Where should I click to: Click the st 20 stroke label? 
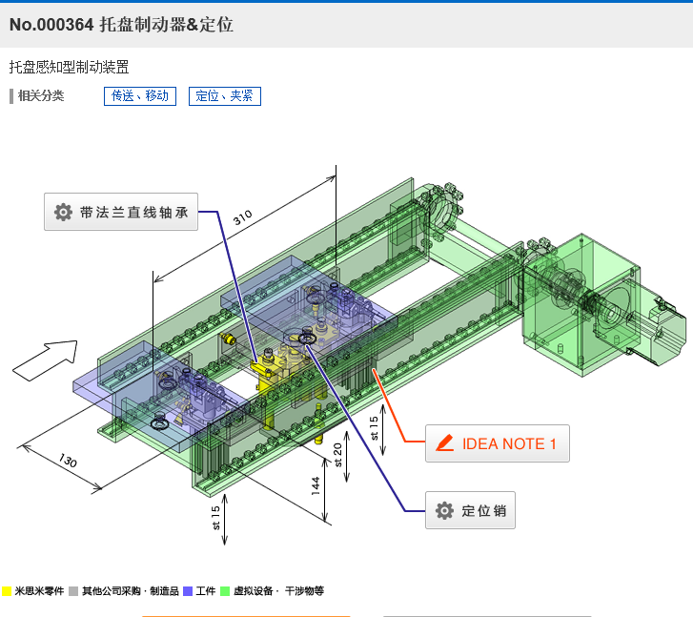(x=337, y=455)
